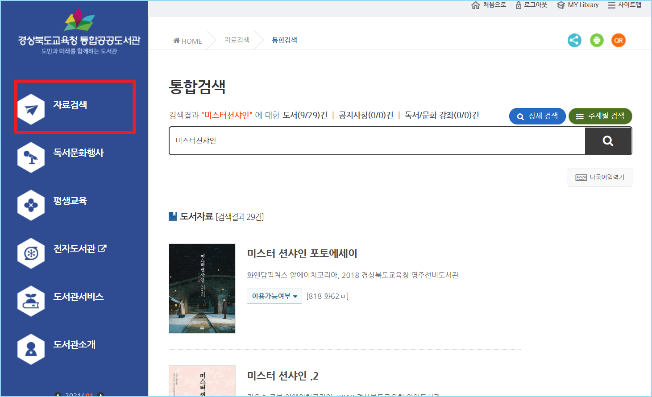
Task: Open the 전자도서관 hexagon icon
Action: pos(31,253)
